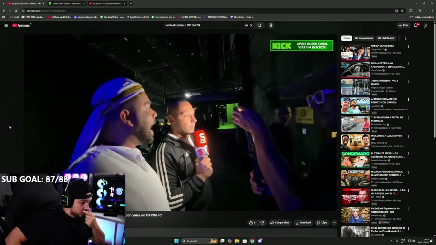The width and height of the screenshot is (436, 245).
Task: Close the StereOnline Stream tab
Action: tap(84, 3)
